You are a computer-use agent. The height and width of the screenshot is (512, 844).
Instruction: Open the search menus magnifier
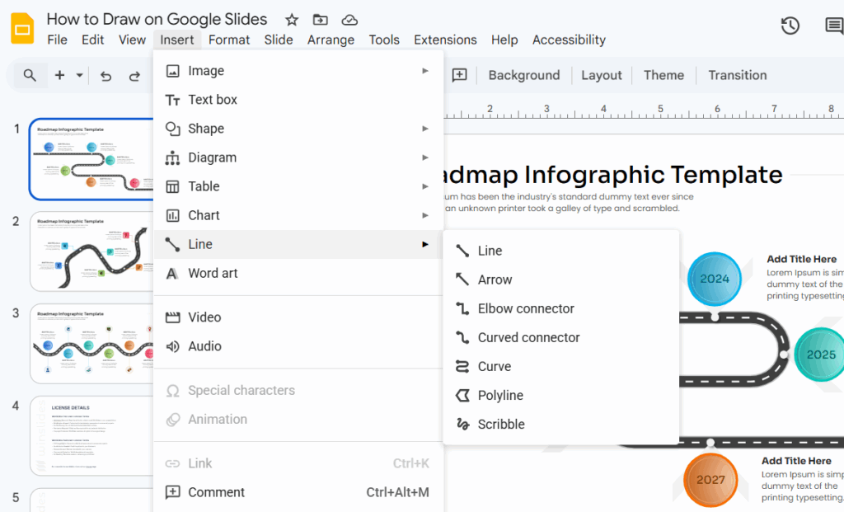pyautogui.click(x=30, y=76)
